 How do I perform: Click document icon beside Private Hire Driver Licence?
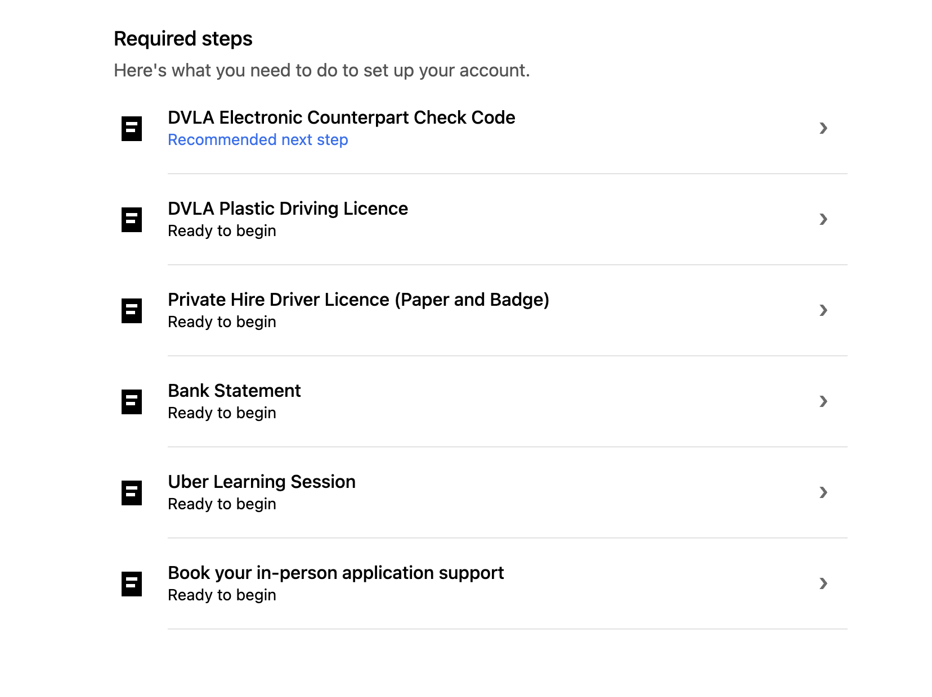click(132, 310)
